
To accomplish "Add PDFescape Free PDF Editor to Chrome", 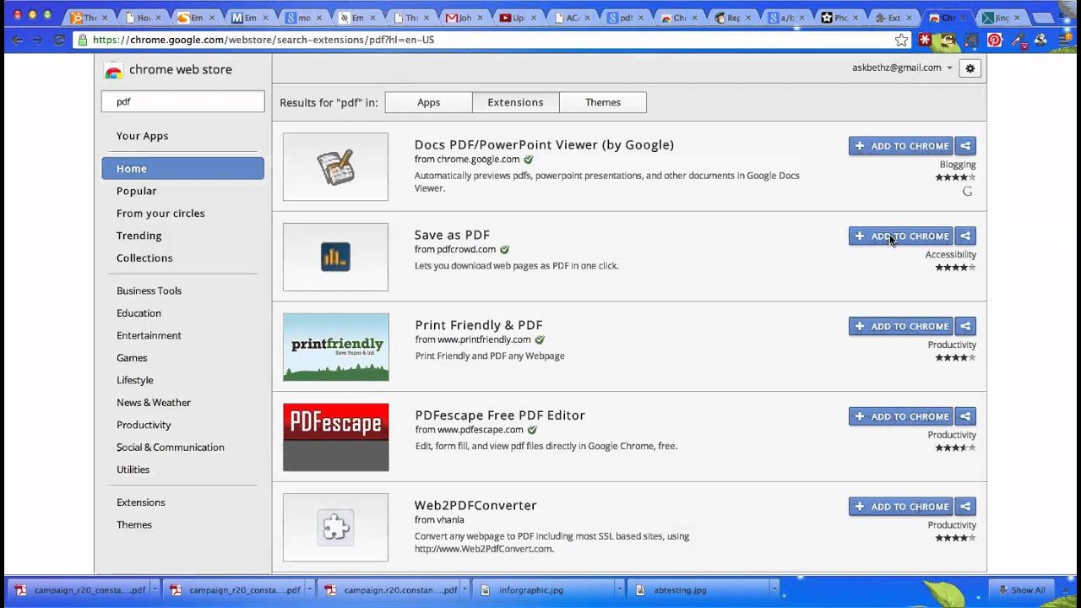I will [x=900, y=416].
